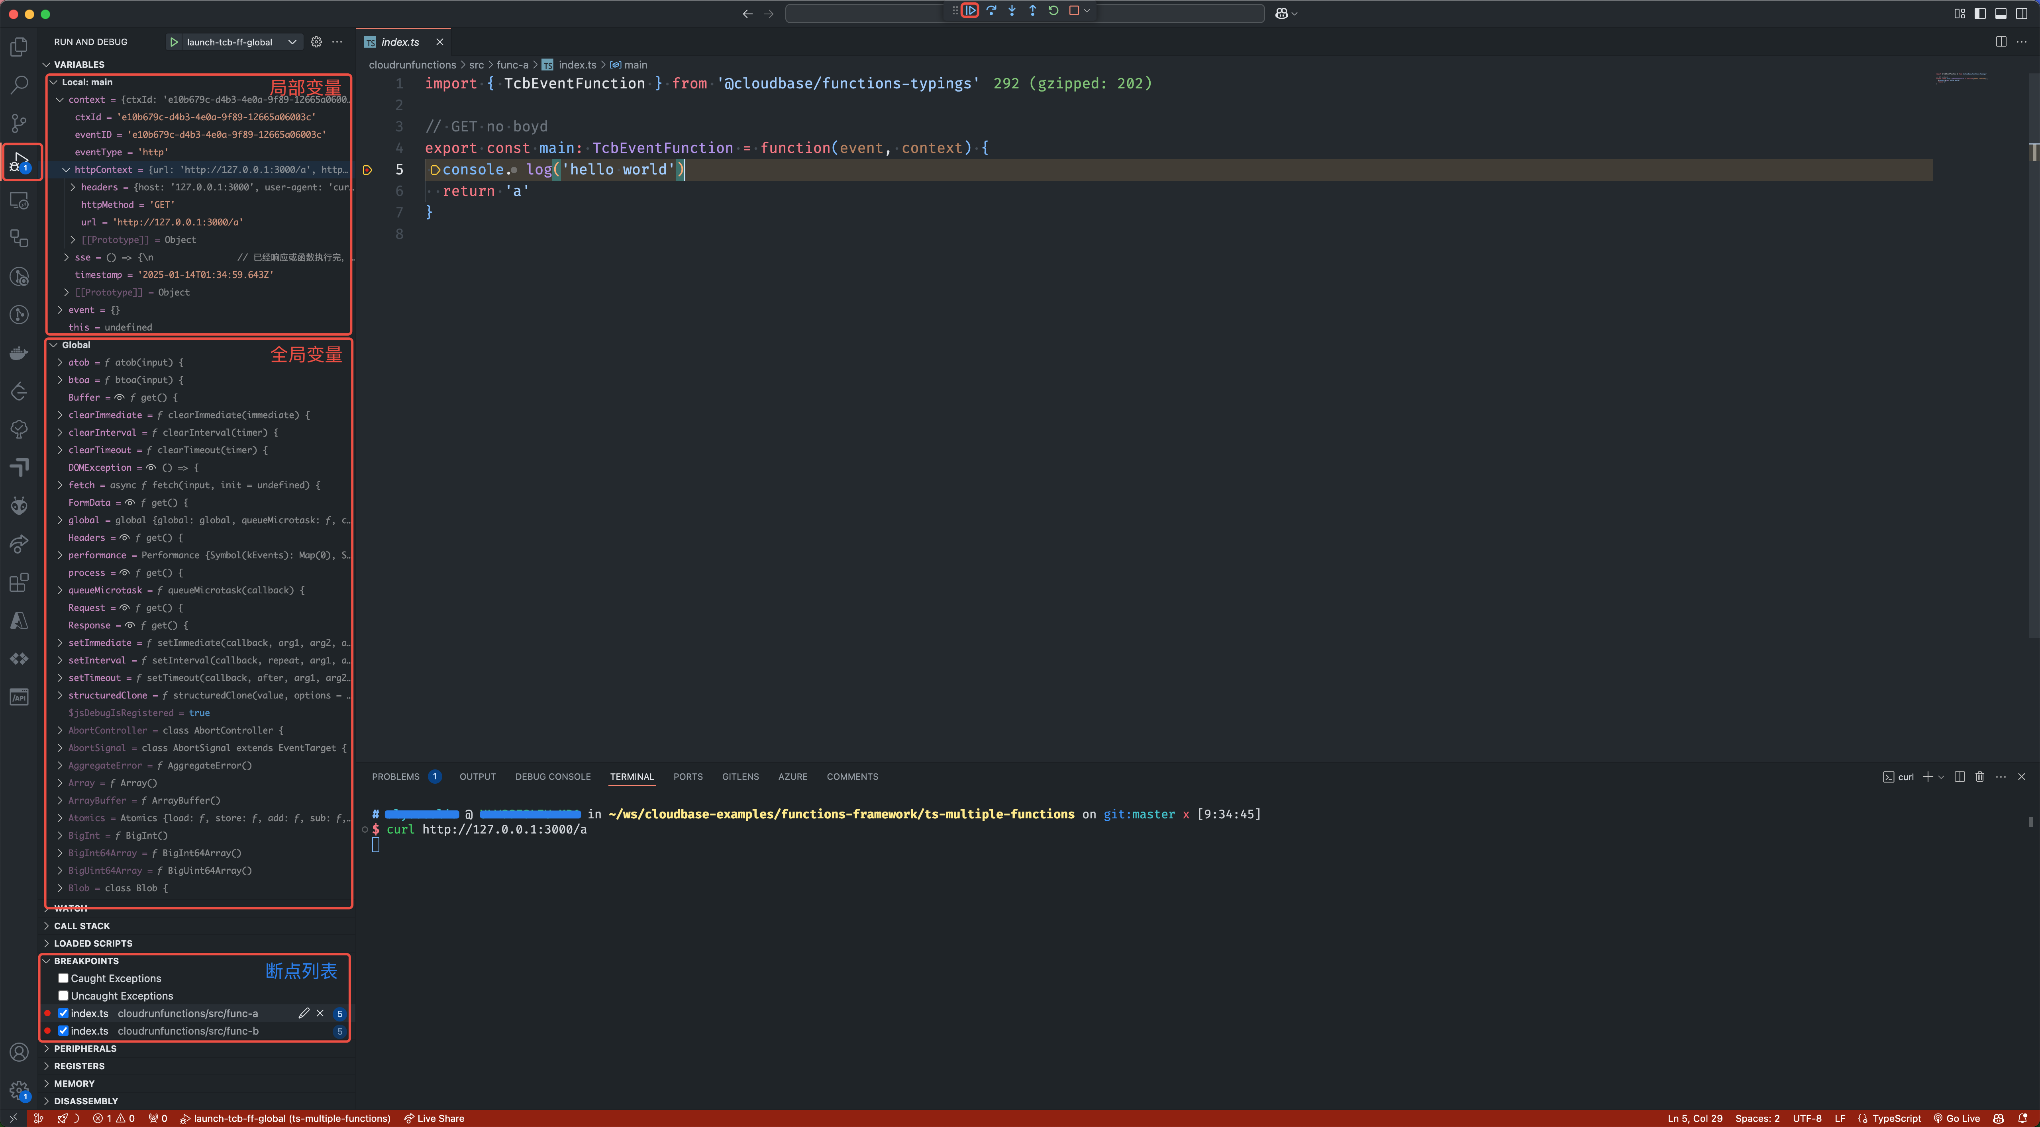The image size is (2040, 1127).
Task: Click Ln 5, Col 29 in status bar
Action: (x=1695, y=1118)
